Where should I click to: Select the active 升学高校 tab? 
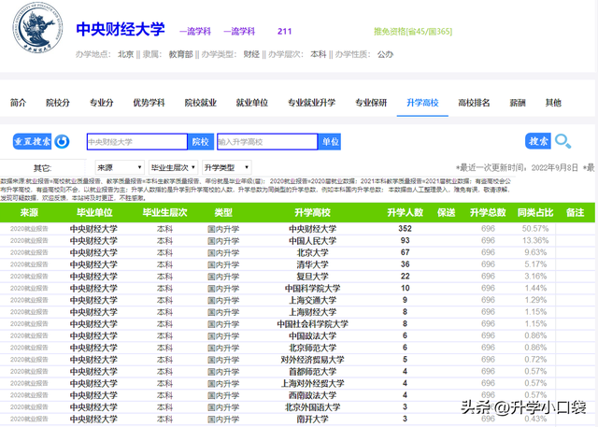point(422,103)
